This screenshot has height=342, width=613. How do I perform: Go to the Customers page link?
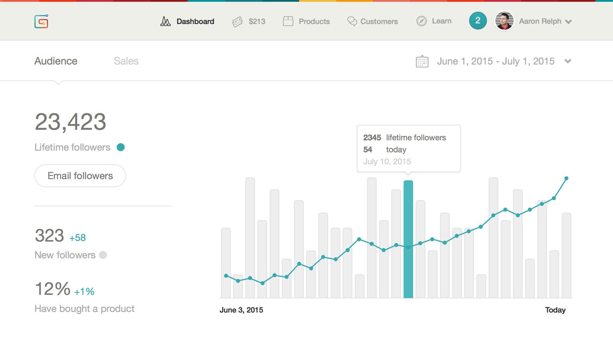[x=379, y=21]
